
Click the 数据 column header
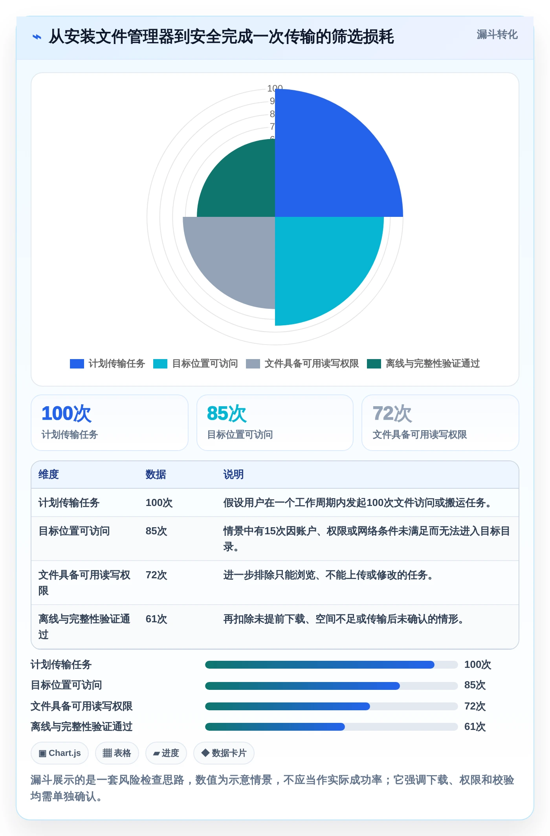click(x=156, y=475)
